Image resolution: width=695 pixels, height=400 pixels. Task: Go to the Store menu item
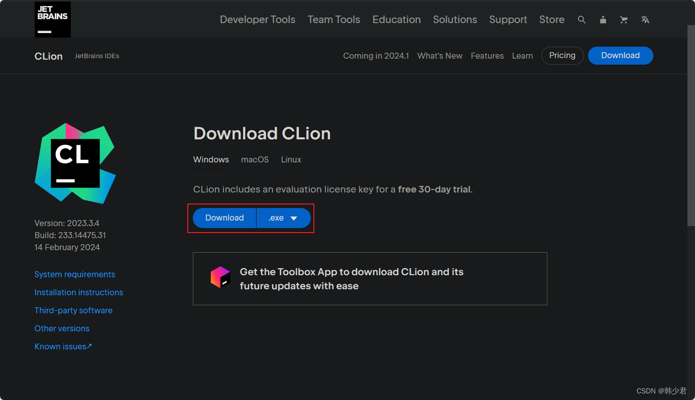[552, 20]
